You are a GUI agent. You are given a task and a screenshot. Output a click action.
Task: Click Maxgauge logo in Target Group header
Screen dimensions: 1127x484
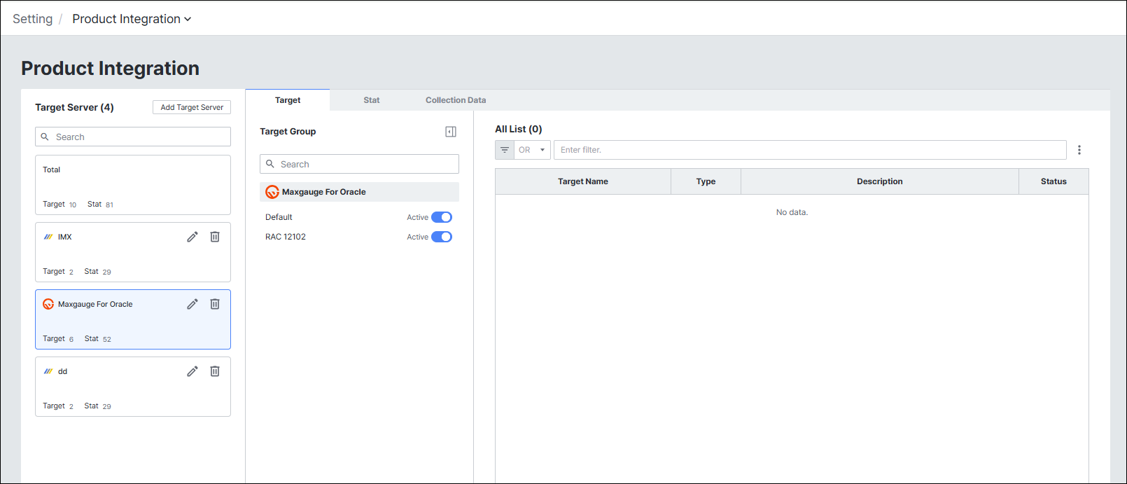[272, 192]
